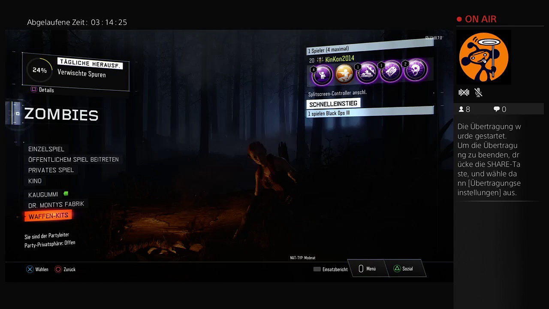The width and height of the screenshot is (549, 309).
Task: Click the ON AIR label
Action: tap(481, 19)
